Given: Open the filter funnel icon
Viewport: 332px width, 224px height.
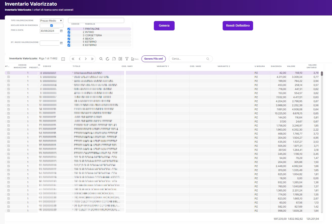Looking at the screenshot, I should [127, 59].
